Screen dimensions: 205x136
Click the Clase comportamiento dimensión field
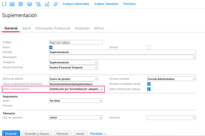[71, 84]
